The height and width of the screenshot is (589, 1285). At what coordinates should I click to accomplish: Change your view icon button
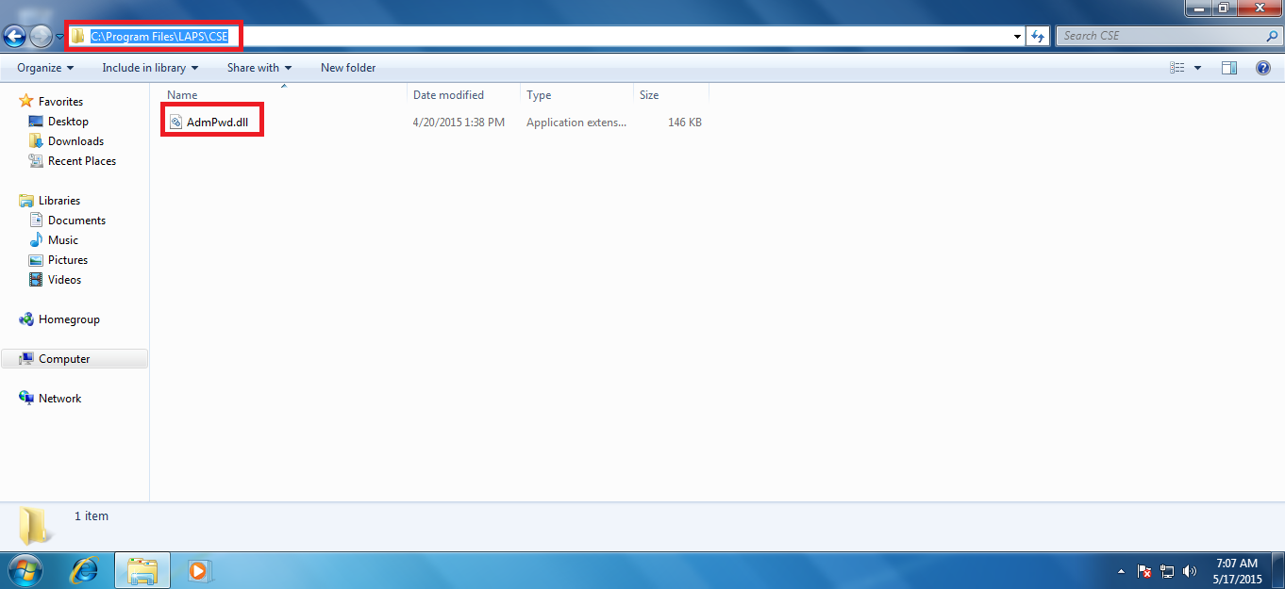[x=1177, y=68]
